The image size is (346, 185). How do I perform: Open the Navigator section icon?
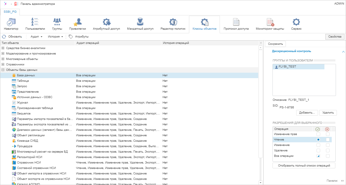click(11, 22)
